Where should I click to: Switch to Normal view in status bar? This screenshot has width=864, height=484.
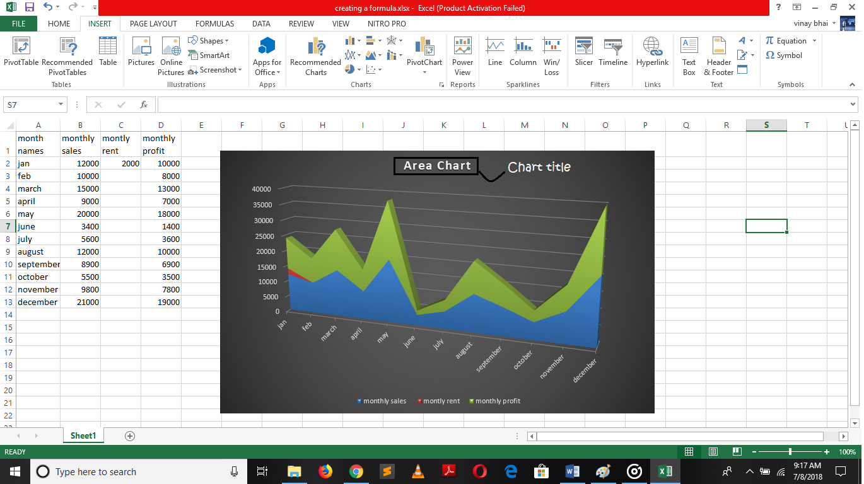click(689, 452)
